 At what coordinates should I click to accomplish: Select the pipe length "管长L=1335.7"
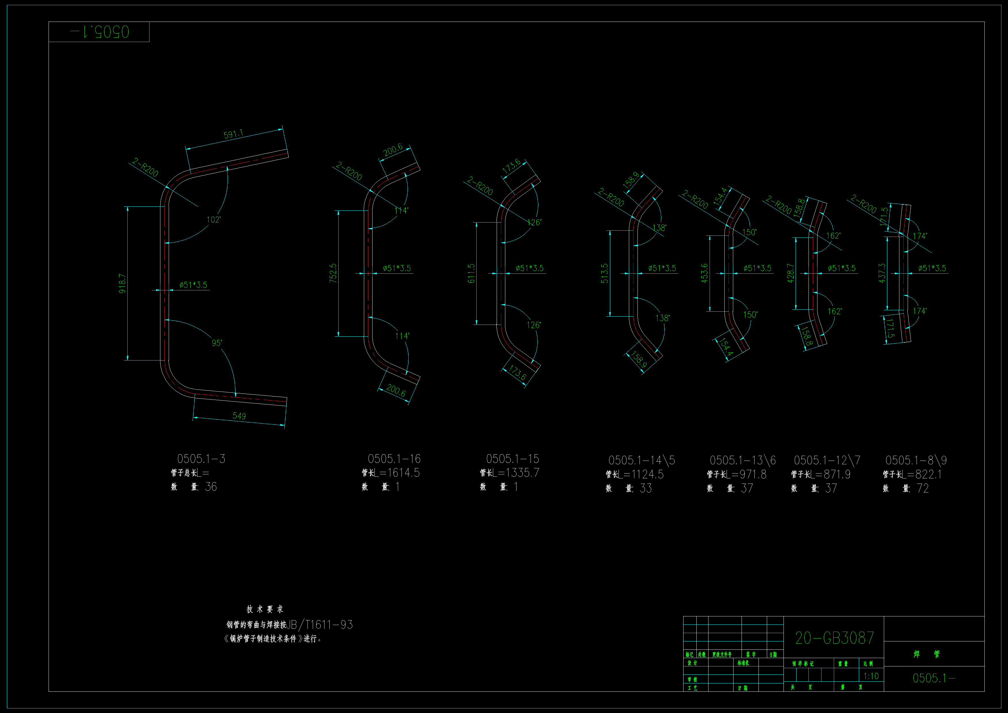[509, 473]
